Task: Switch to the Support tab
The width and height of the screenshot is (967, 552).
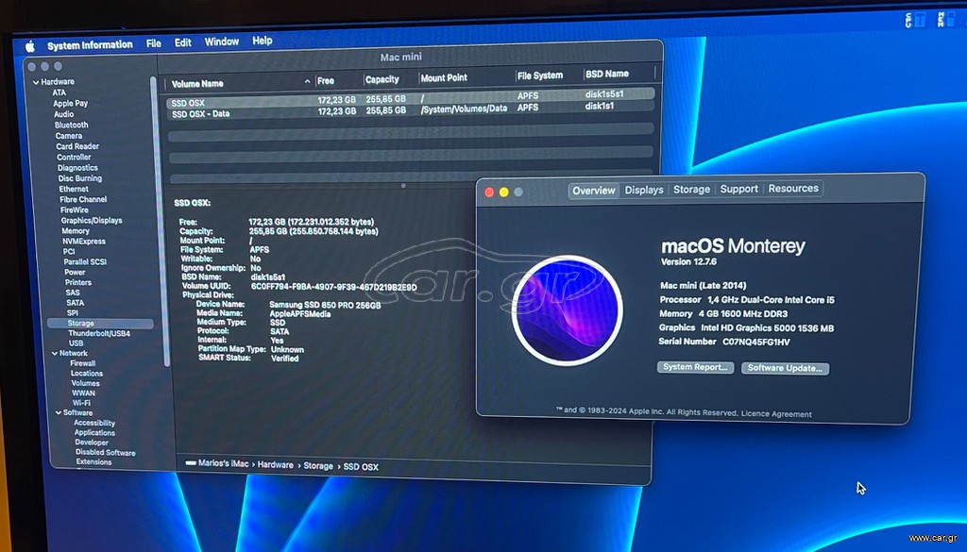Action: coord(738,189)
